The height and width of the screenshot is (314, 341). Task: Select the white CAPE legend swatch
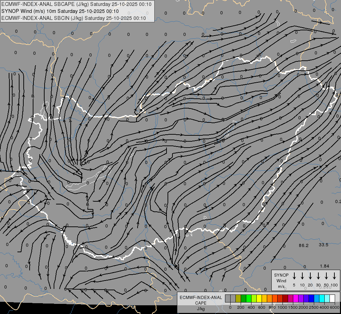pos(333,298)
